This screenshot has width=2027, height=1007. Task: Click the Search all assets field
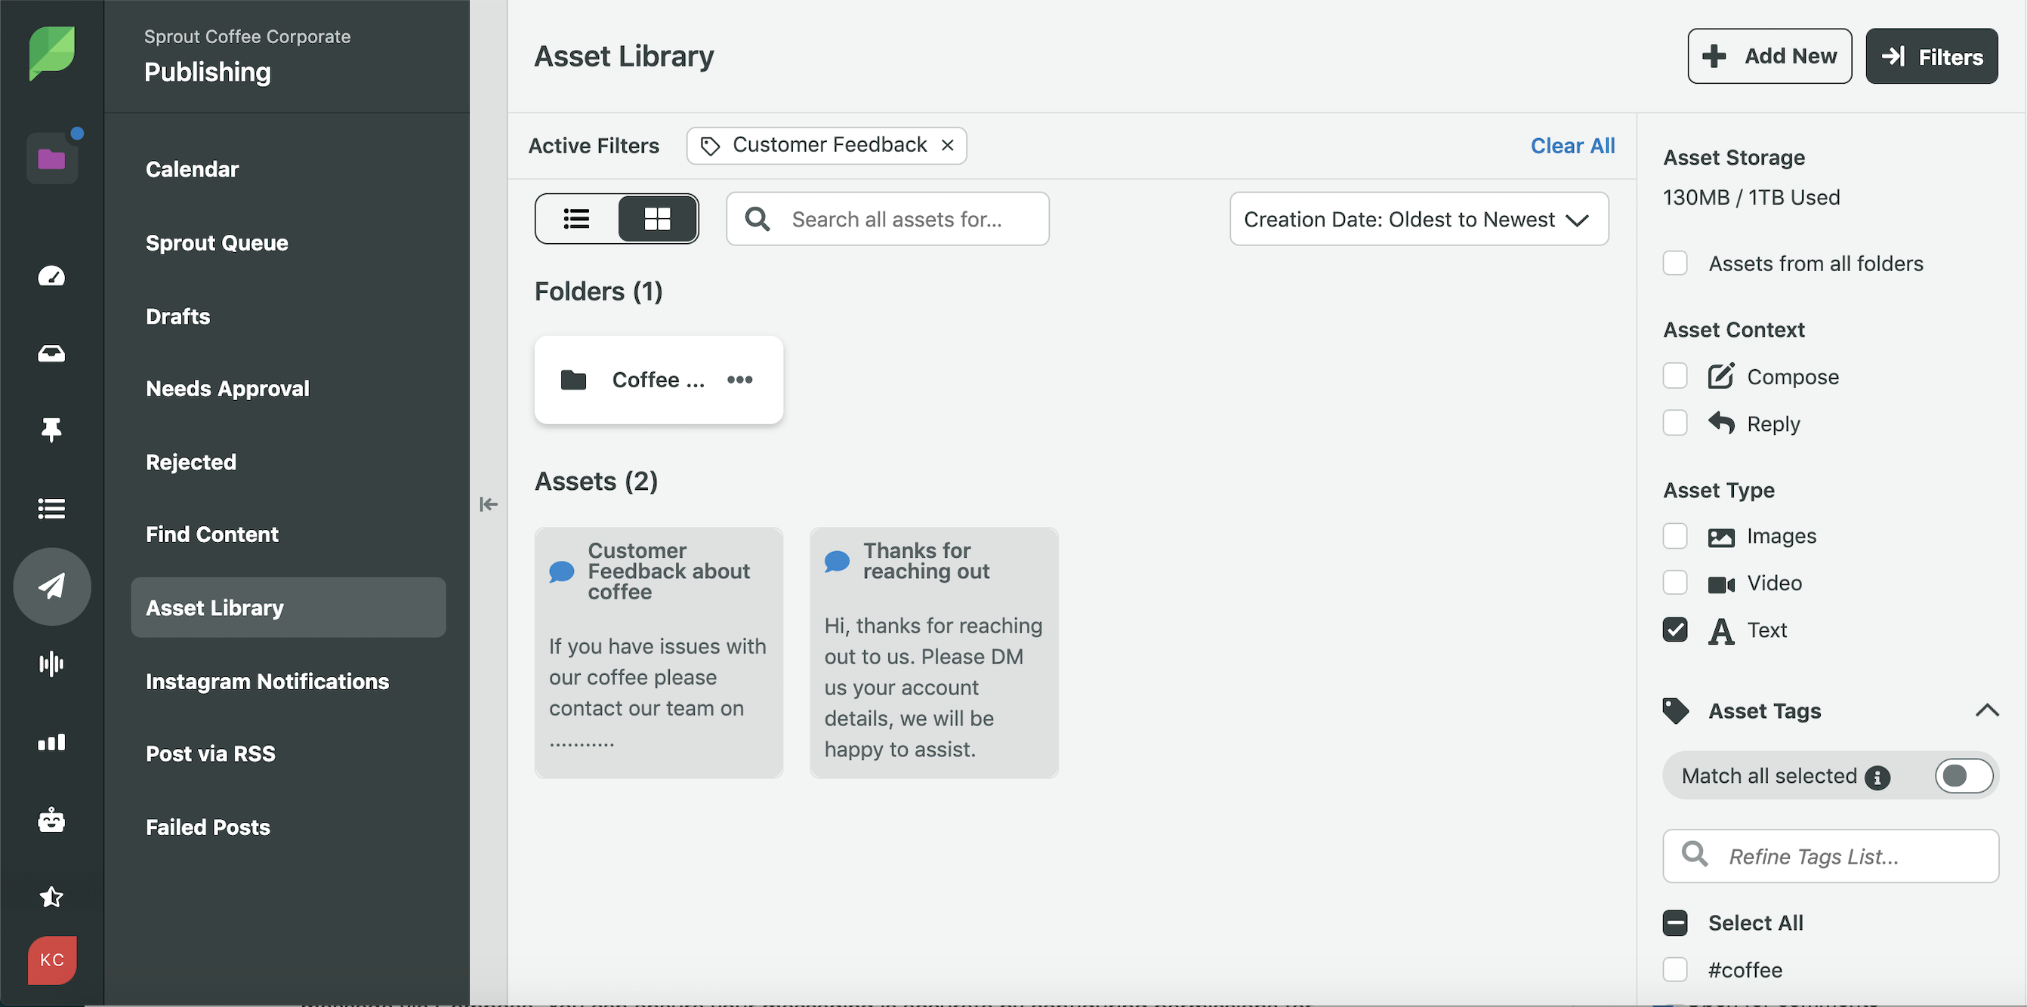(897, 220)
